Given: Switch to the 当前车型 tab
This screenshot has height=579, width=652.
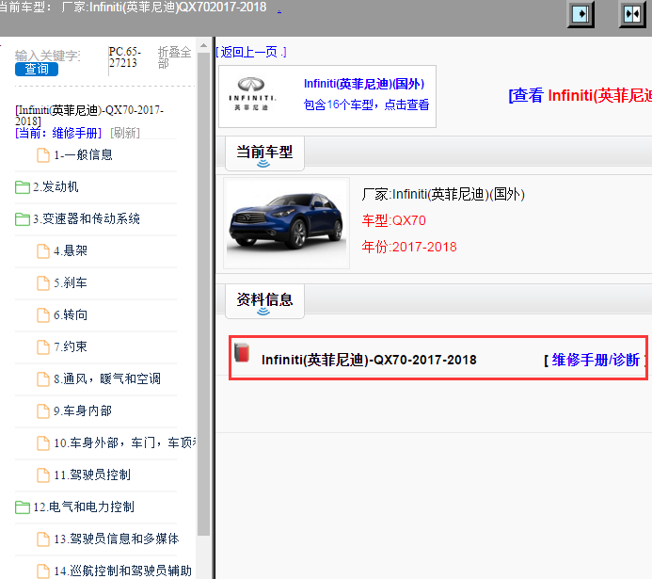Looking at the screenshot, I should click(264, 153).
